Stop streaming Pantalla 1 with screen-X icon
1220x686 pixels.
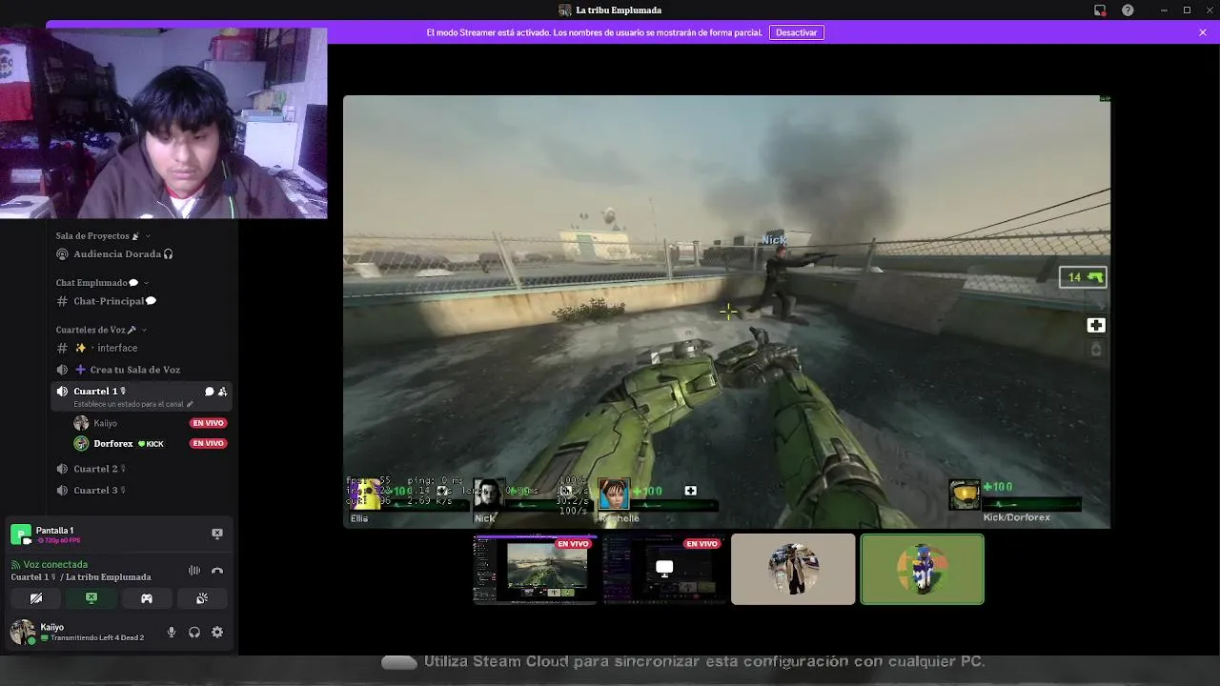pyautogui.click(x=217, y=534)
